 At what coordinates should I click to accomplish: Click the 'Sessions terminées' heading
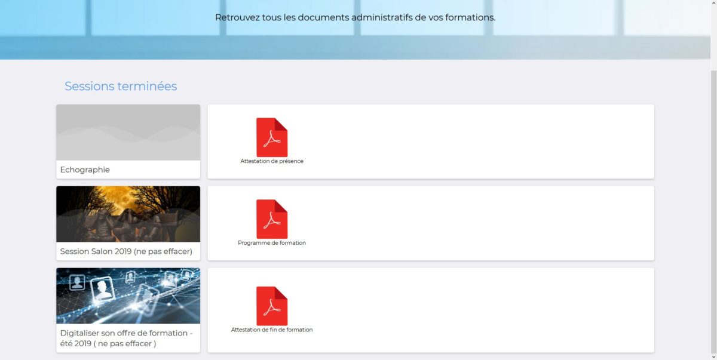(x=121, y=86)
